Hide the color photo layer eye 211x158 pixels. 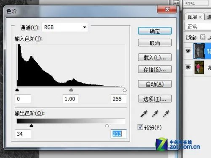(188, 67)
